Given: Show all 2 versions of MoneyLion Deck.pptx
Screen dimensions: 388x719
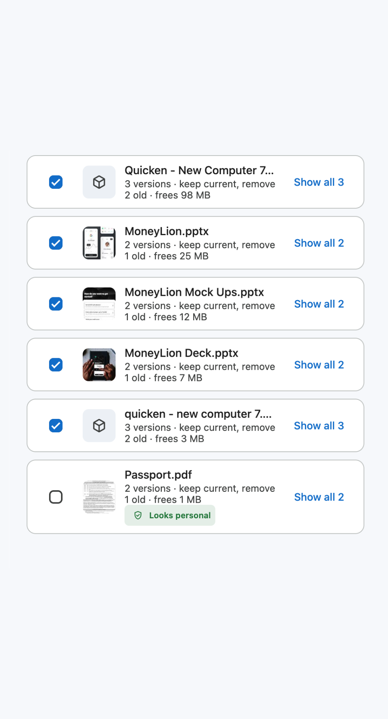Looking at the screenshot, I should [x=319, y=365].
